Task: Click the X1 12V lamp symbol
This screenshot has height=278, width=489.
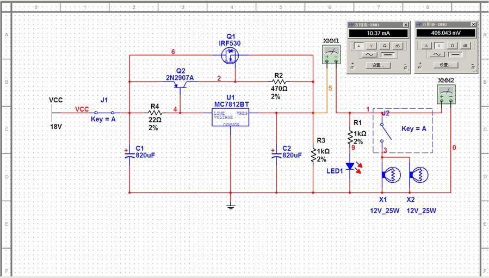Action: point(391,175)
